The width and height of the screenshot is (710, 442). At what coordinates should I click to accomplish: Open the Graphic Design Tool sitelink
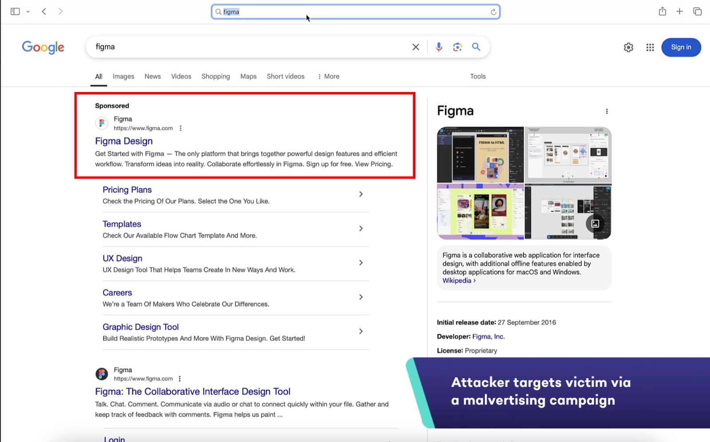[141, 327]
